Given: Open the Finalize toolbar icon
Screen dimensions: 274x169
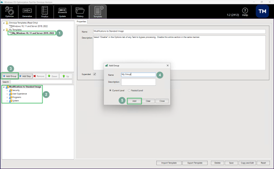Looking at the screenshot, I should [45, 11].
